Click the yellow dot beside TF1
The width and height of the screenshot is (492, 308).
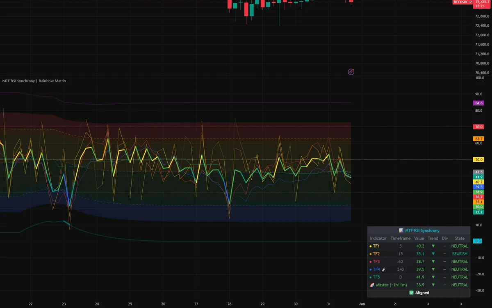click(371, 246)
